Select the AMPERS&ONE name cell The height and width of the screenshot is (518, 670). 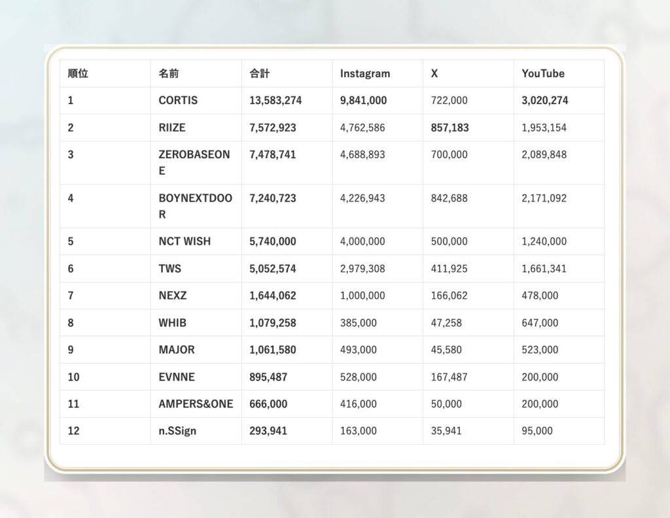[196, 404]
